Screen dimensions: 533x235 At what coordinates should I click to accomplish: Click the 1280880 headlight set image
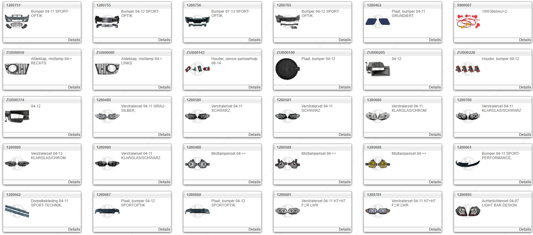click(17, 163)
